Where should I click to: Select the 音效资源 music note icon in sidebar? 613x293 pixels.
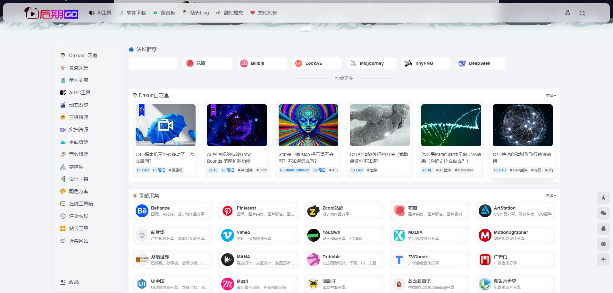point(63,154)
